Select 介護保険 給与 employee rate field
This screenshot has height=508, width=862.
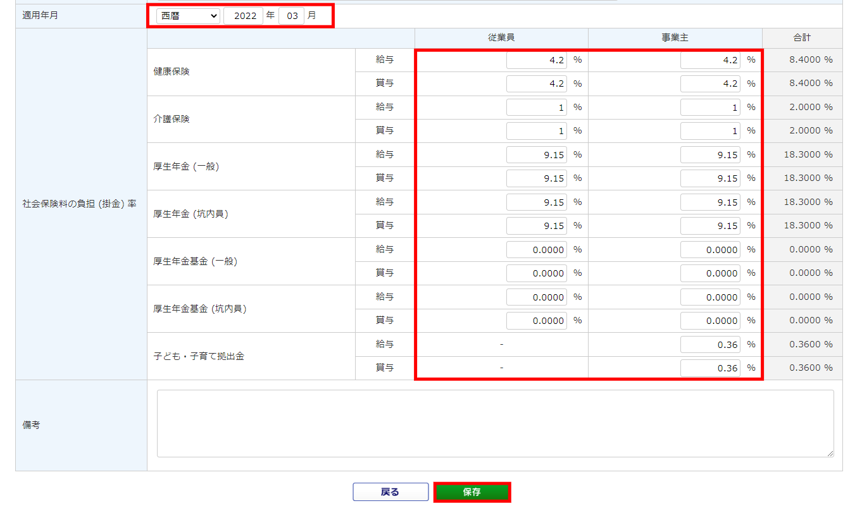[x=536, y=108]
